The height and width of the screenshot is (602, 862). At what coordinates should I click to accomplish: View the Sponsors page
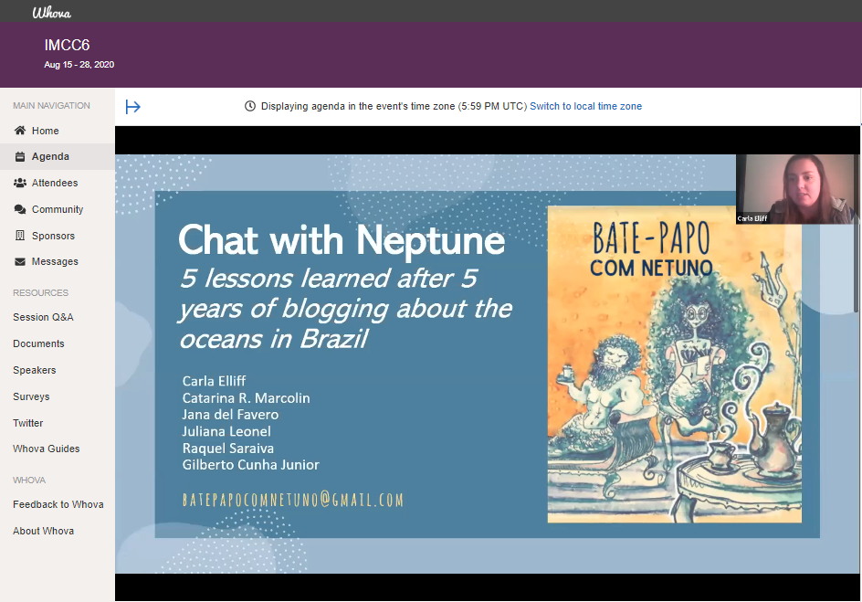58,236
